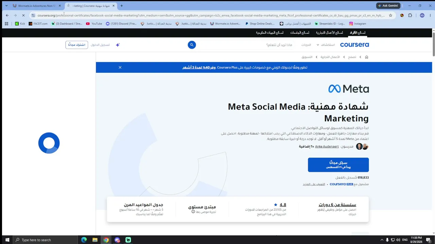Open the tab search dropdown arrow
The width and height of the screenshot is (435, 244).
point(6,6)
